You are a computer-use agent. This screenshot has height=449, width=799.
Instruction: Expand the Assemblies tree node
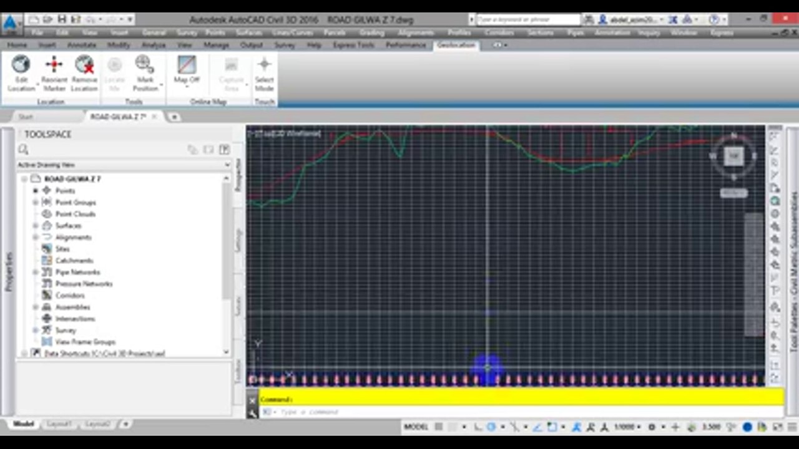[x=36, y=307]
